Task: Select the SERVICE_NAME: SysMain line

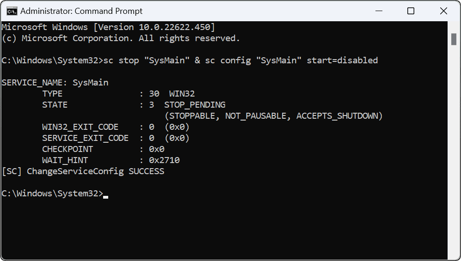Action: click(55, 83)
